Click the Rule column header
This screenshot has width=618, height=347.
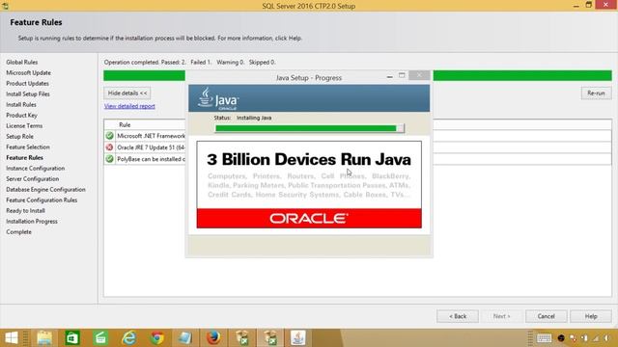click(x=125, y=124)
